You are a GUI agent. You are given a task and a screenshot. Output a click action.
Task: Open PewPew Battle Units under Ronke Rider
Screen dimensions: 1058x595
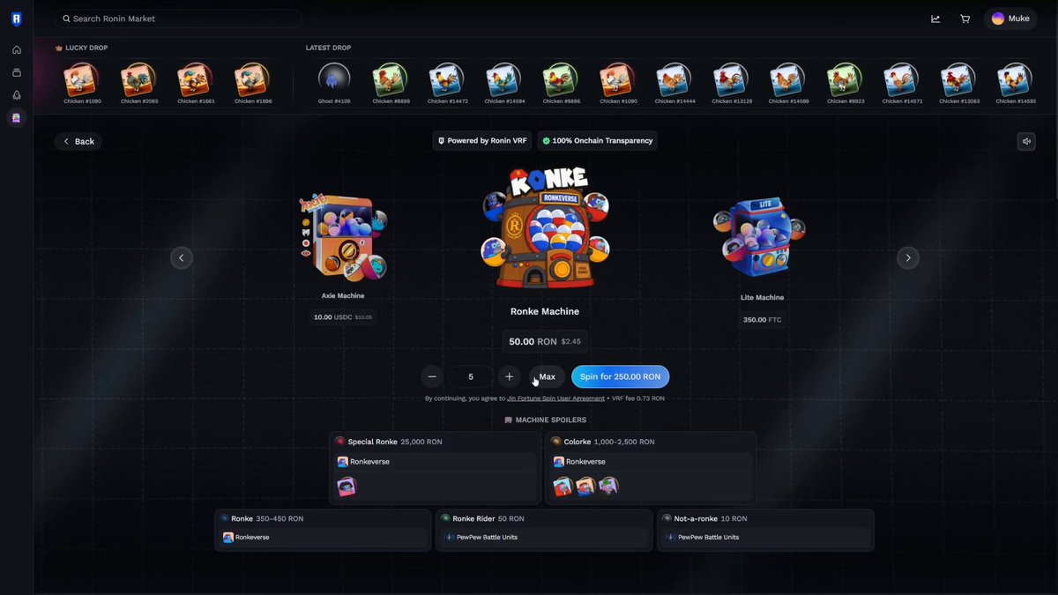pos(545,537)
